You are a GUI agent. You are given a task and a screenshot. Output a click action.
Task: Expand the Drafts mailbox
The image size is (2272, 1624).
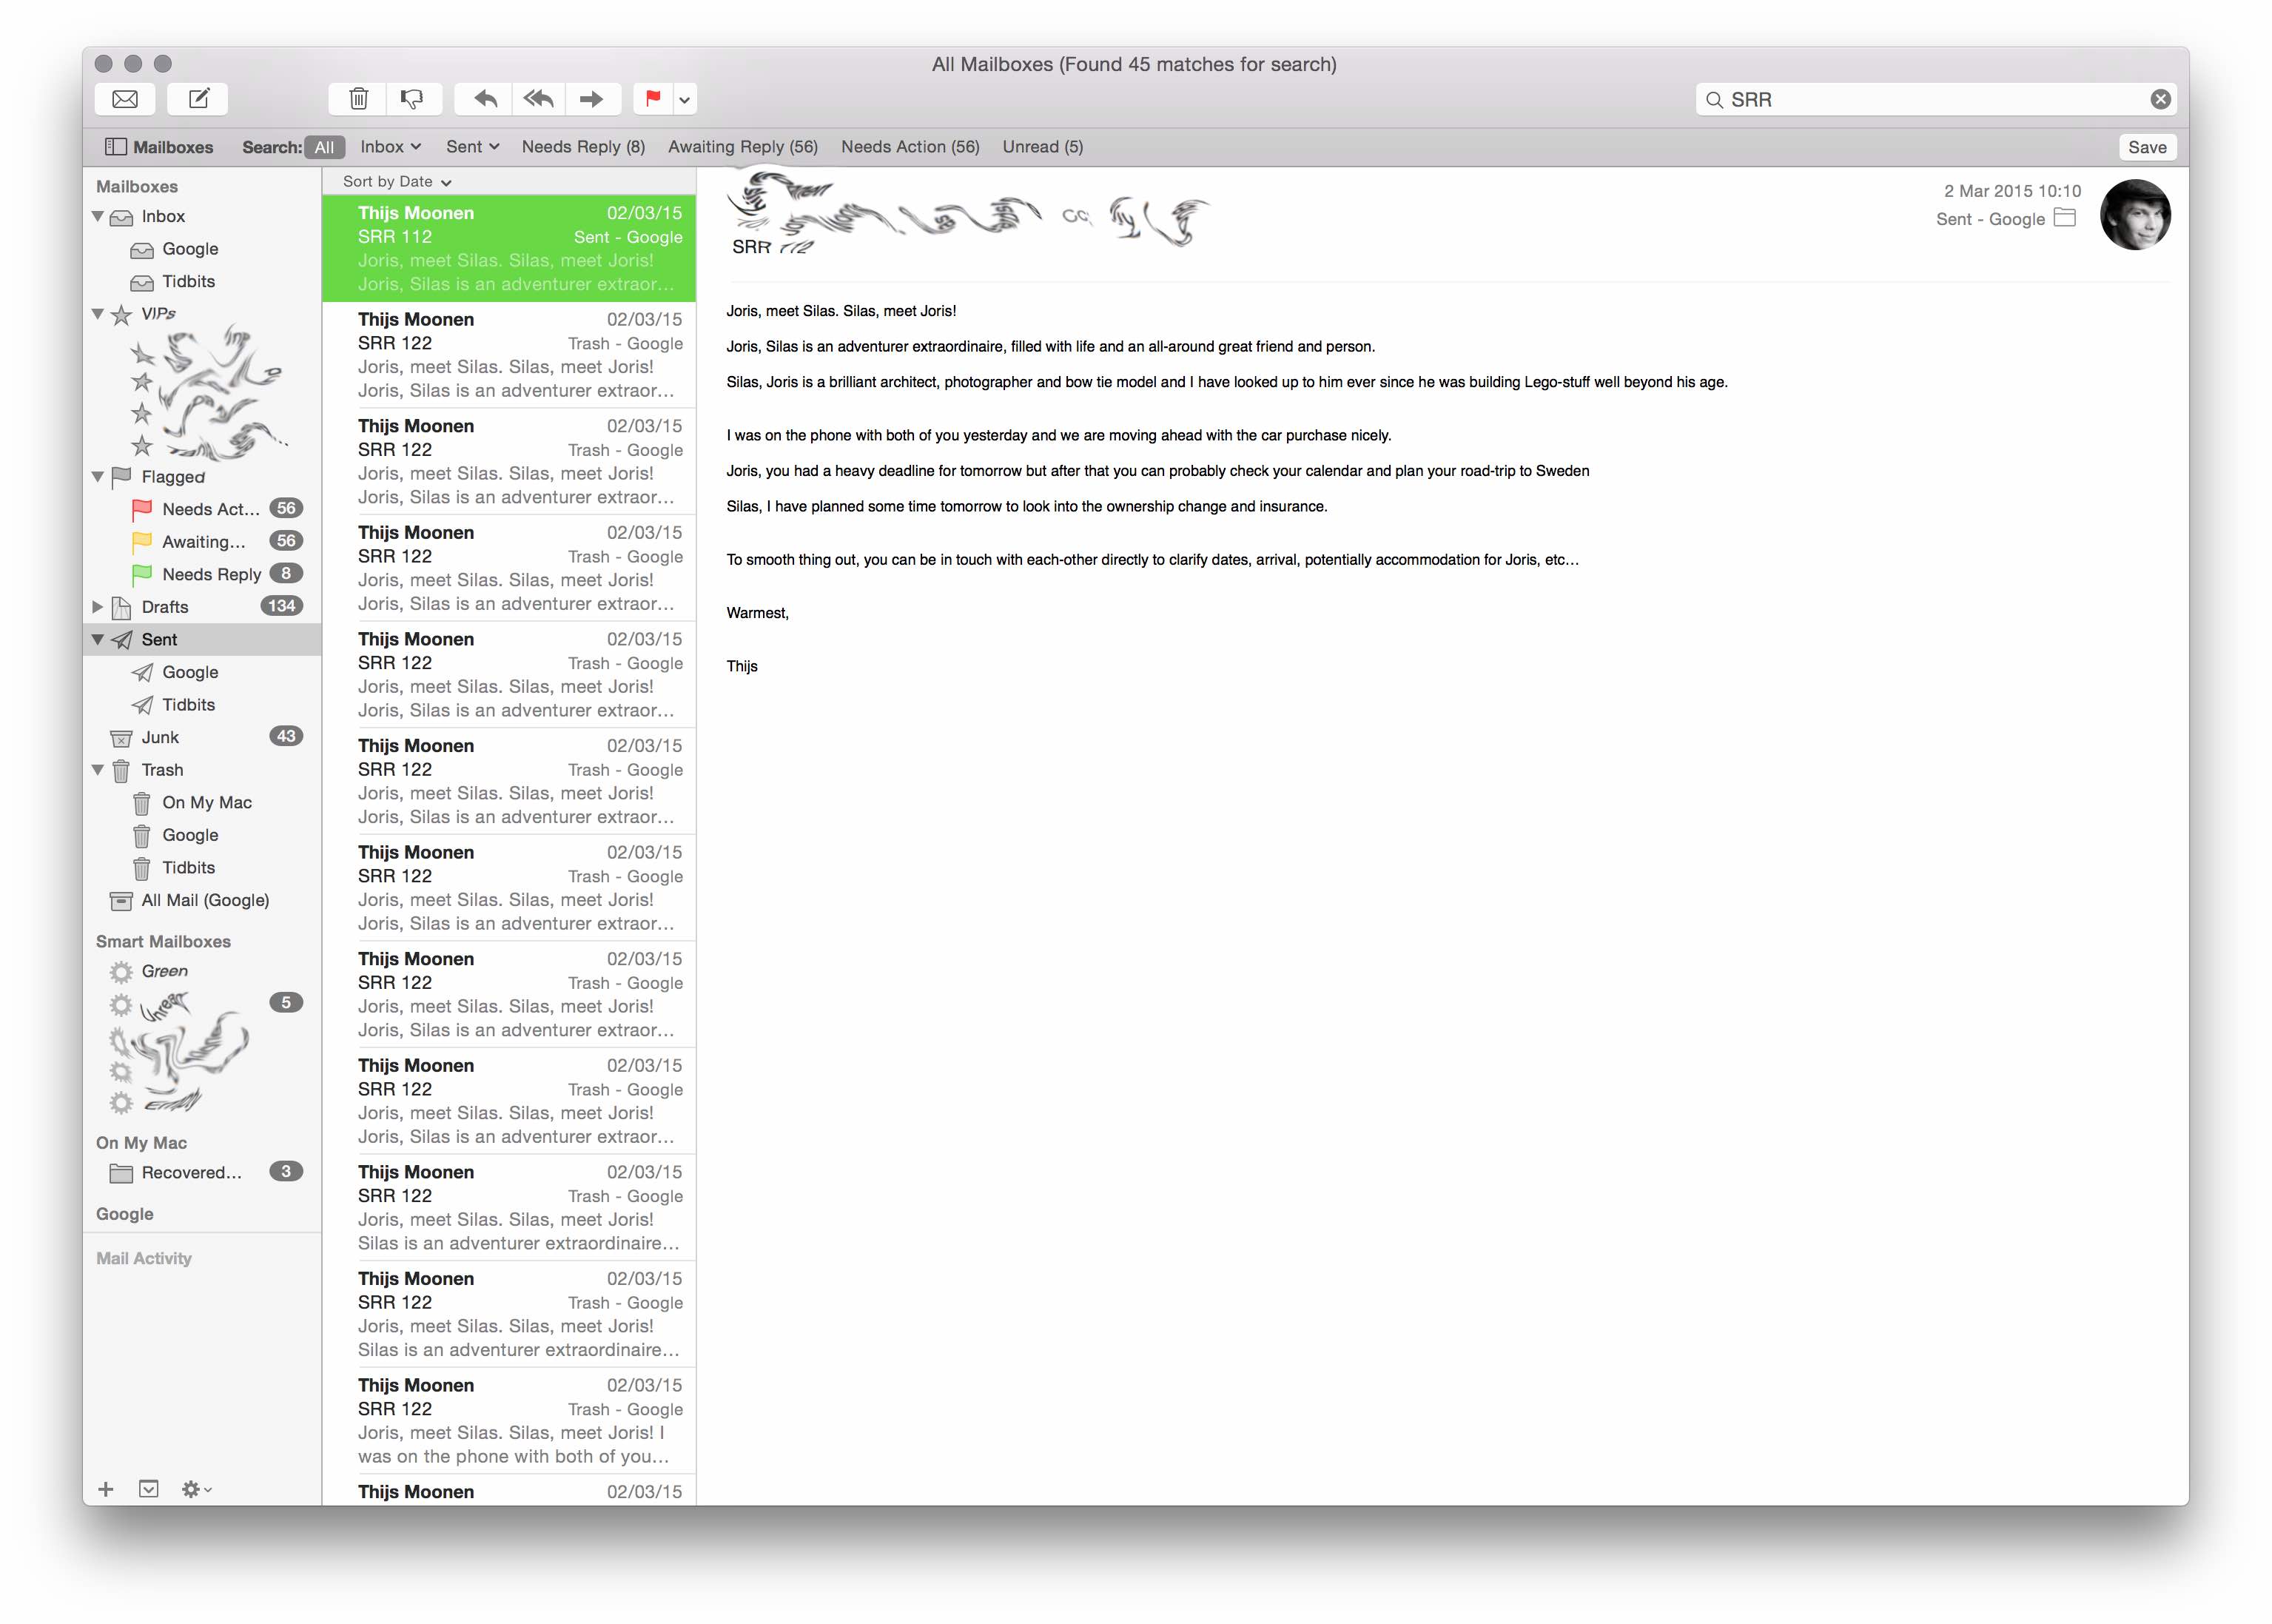[98, 606]
